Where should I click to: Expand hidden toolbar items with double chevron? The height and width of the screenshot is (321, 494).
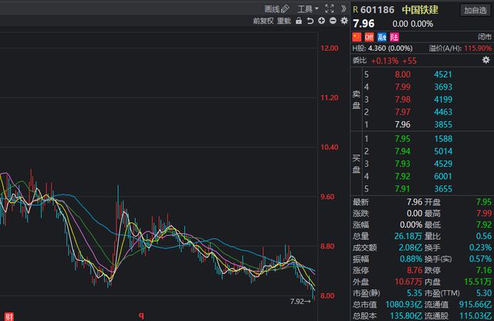343,9
